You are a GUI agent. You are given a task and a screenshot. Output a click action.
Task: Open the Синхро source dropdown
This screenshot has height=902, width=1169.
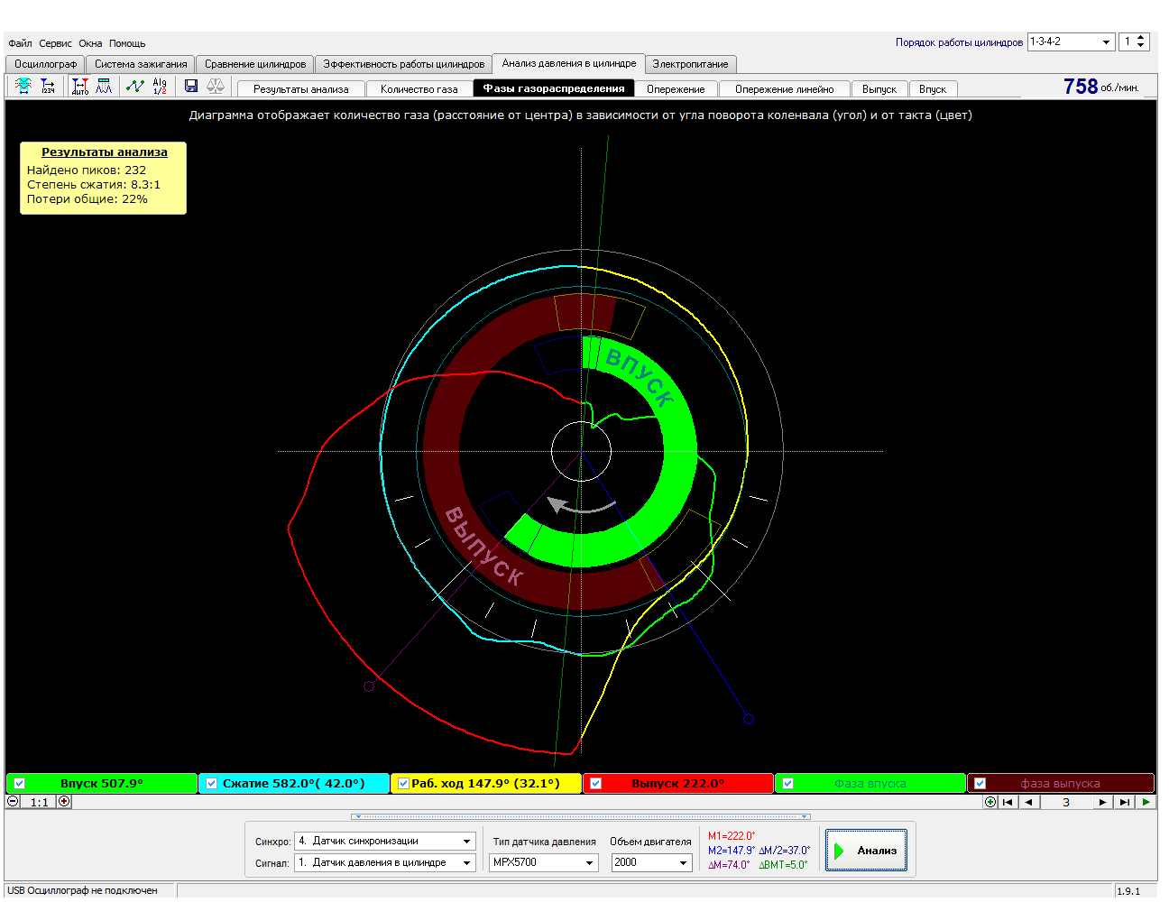point(385,841)
